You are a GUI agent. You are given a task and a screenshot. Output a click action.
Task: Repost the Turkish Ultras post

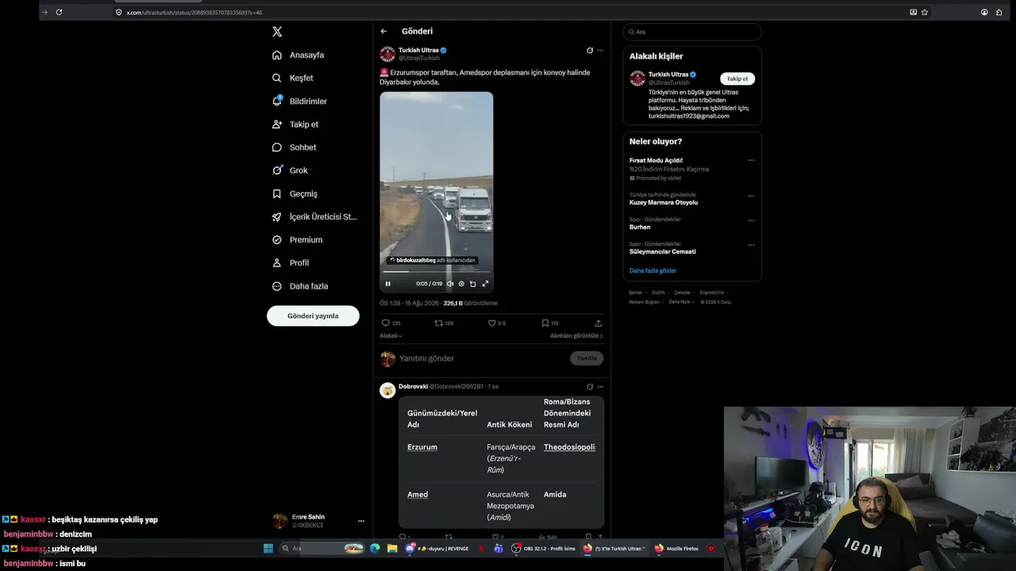(x=444, y=324)
